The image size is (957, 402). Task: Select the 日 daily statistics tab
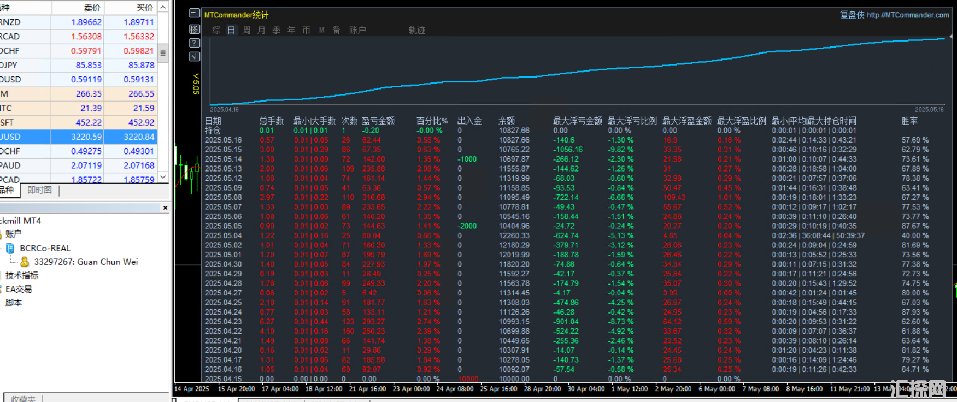(x=231, y=30)
